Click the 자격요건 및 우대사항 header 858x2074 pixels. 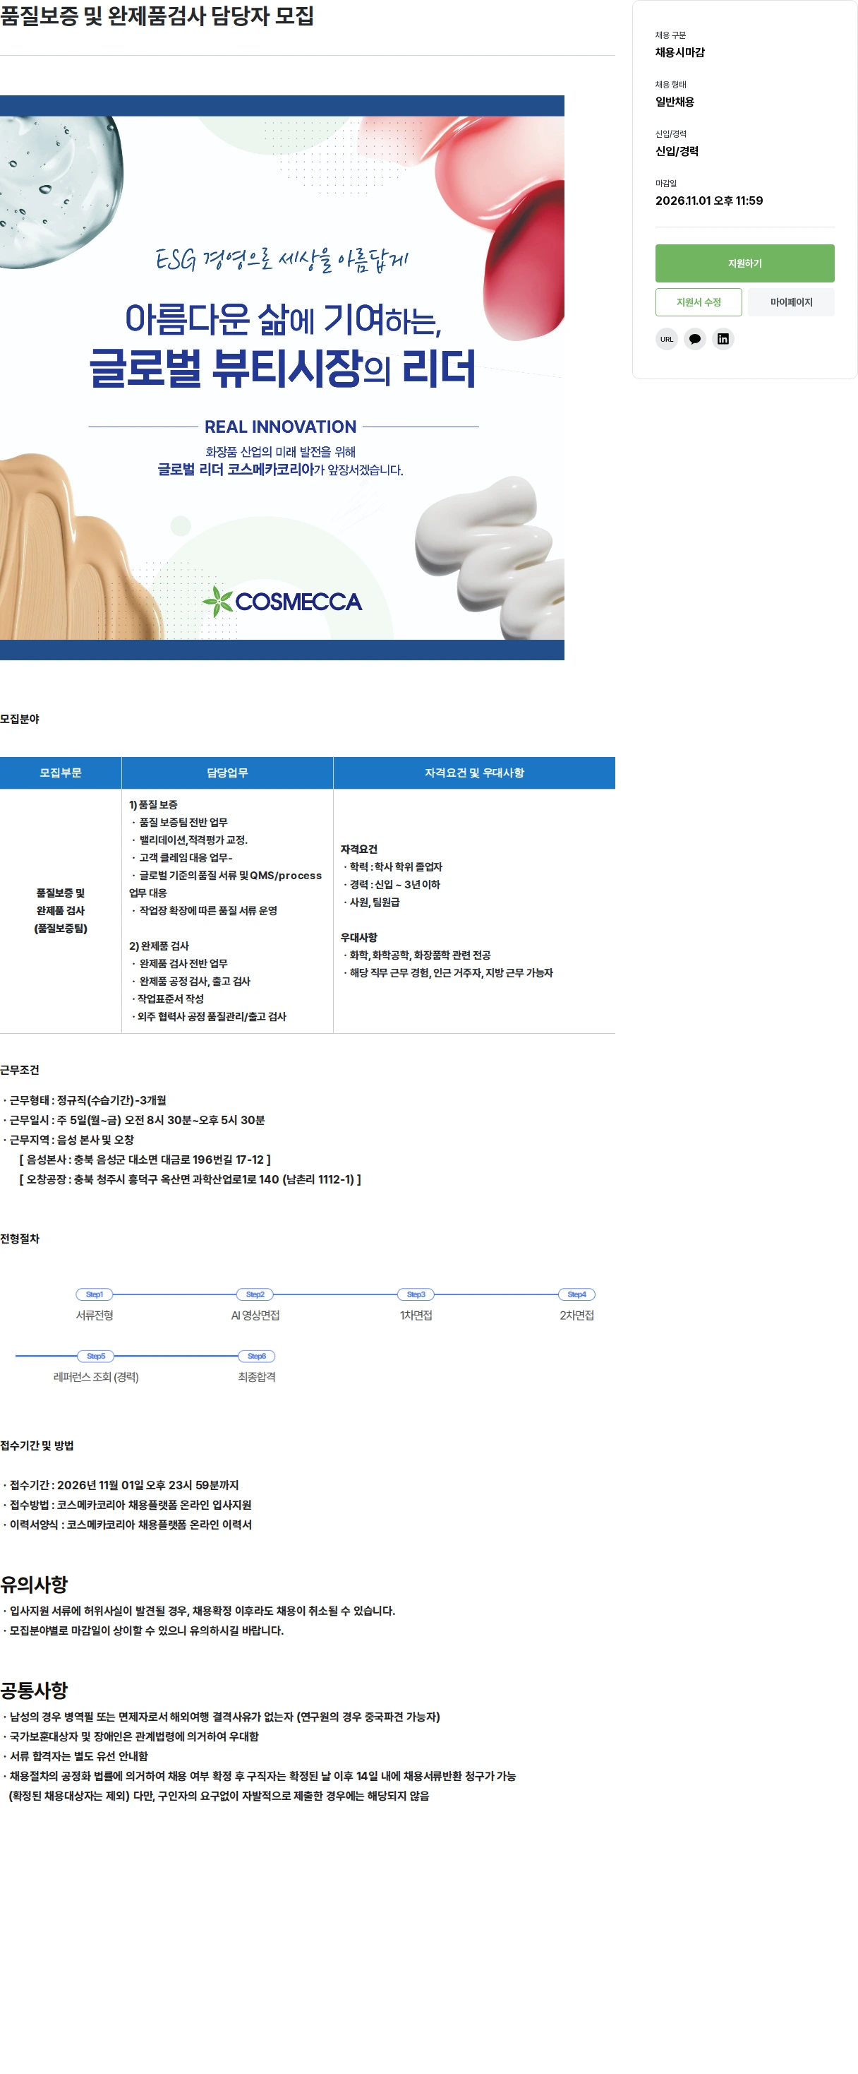[x=474, y=773]
